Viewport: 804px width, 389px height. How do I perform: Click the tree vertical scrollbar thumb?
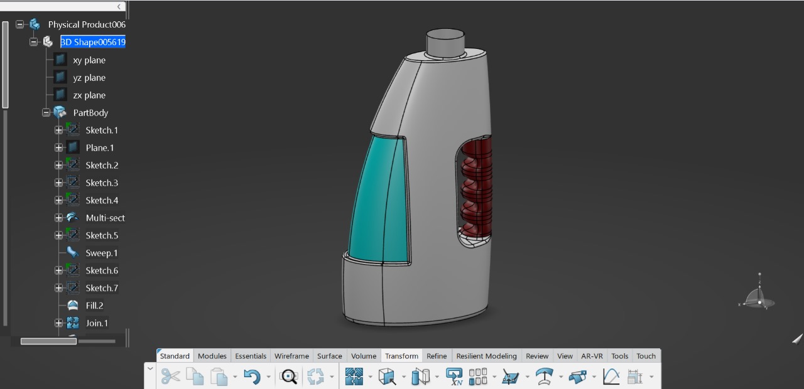[x=6, y=64]
